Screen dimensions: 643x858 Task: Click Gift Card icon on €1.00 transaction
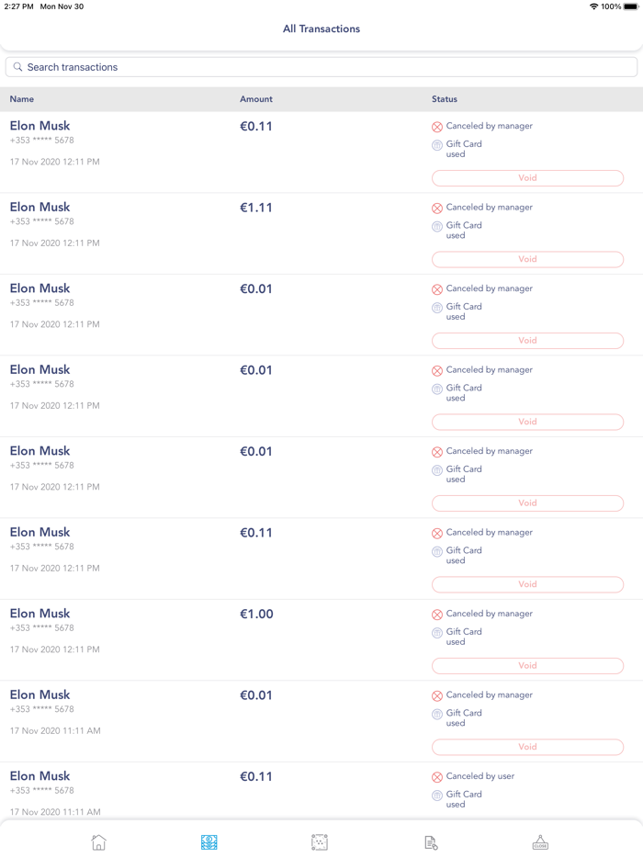click(x=437, y=633)
